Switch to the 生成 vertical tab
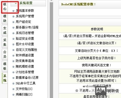 tap(5, 30)
